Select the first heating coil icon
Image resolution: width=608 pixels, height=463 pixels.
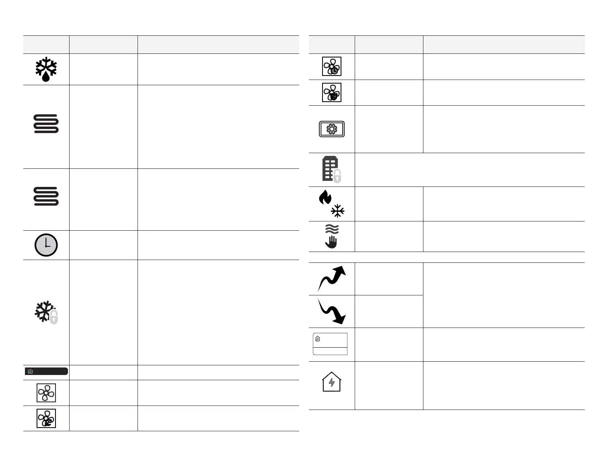(46, 124)
